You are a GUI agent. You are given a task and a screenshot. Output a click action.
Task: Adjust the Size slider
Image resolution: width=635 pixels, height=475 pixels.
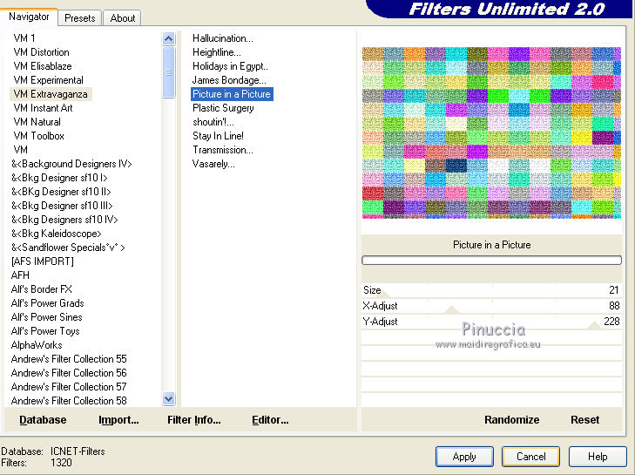click(x=491, y=290)
